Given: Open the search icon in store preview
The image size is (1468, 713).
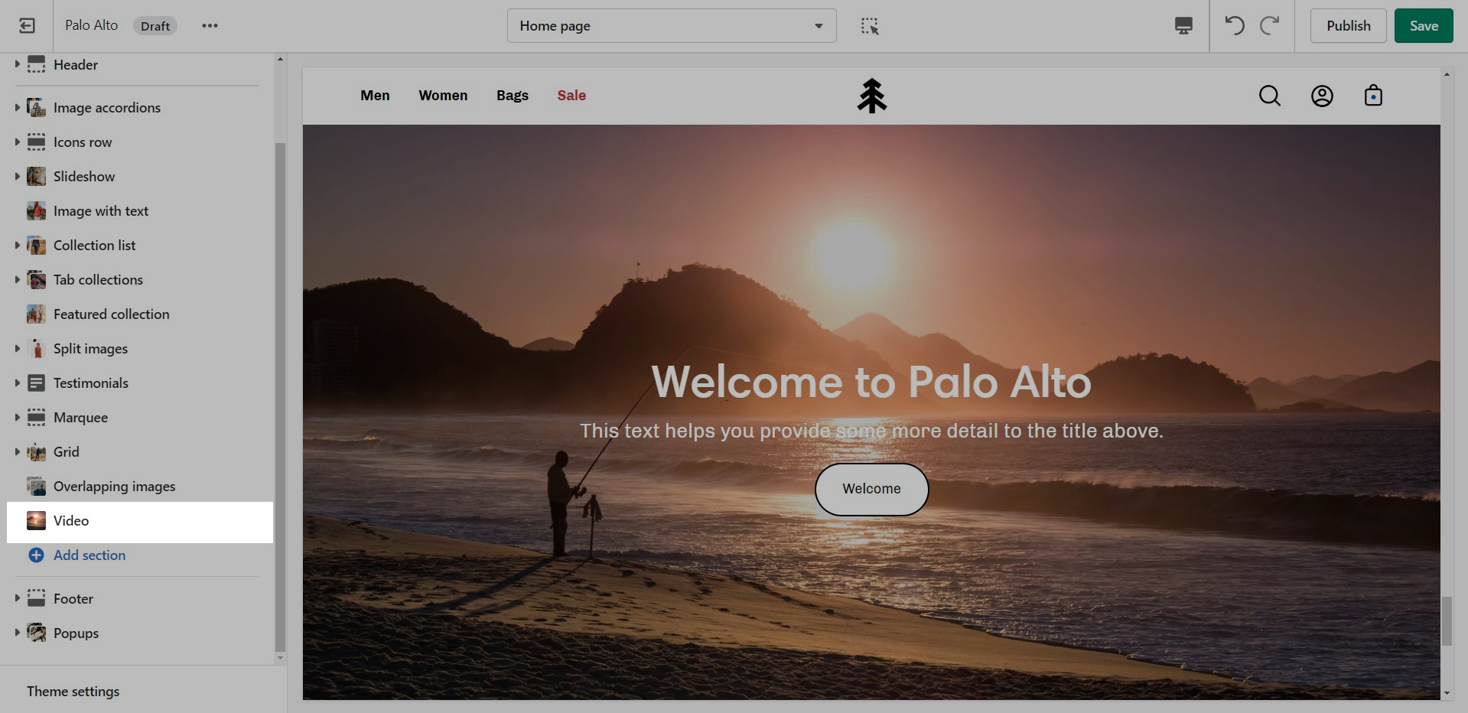Looking at the screenshot, I should [x=1270, y=96].
